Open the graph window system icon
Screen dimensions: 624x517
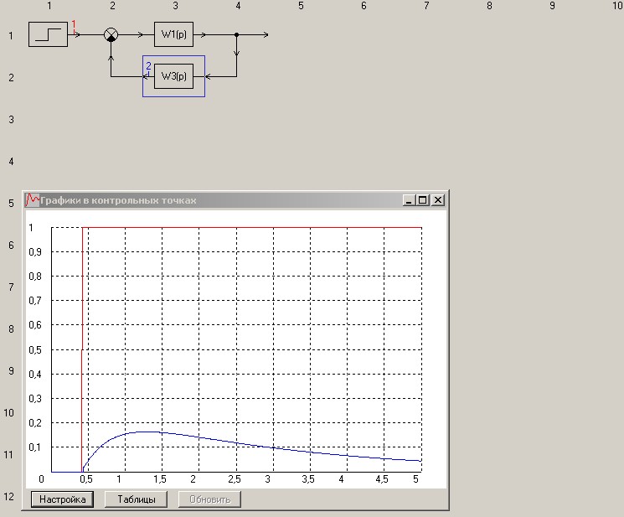tap(32, 199)
